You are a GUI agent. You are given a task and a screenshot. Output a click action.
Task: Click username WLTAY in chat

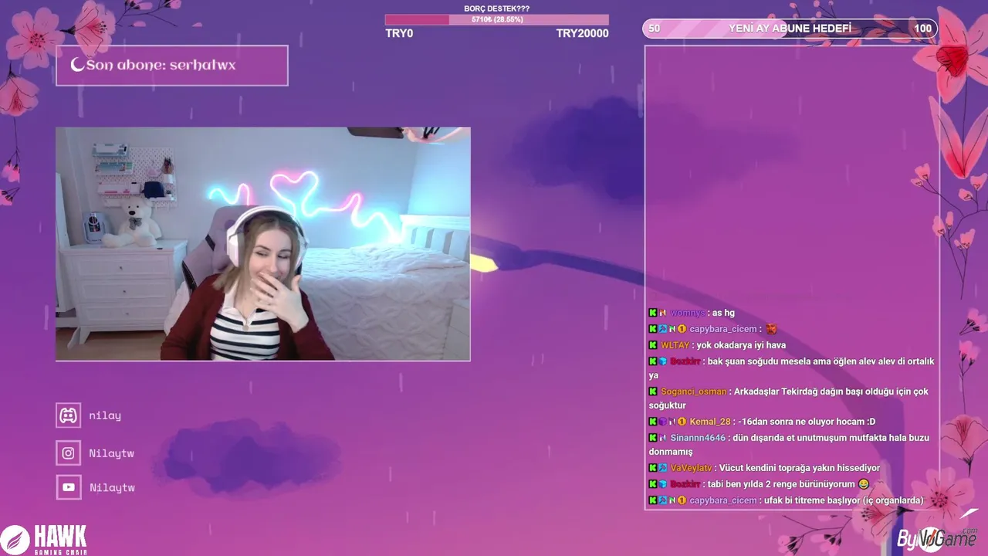675,345
